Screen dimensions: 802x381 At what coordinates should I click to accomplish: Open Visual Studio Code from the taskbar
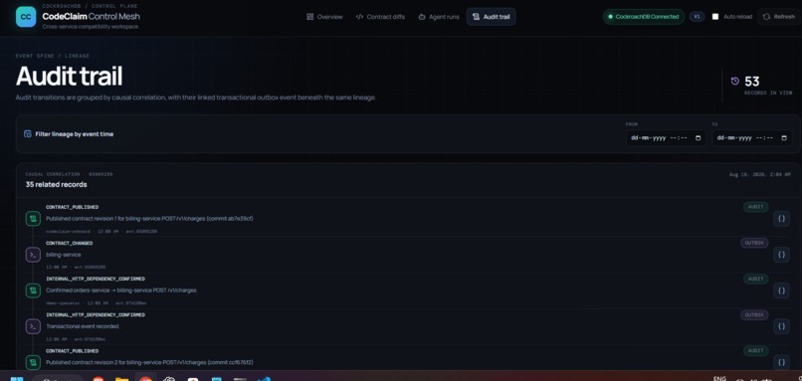tap(264, 378)
